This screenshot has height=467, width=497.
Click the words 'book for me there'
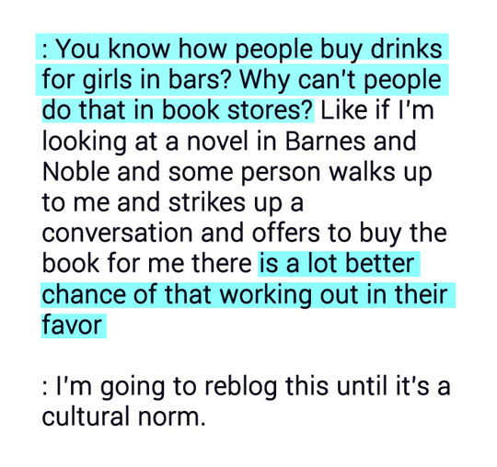(146, 264)
